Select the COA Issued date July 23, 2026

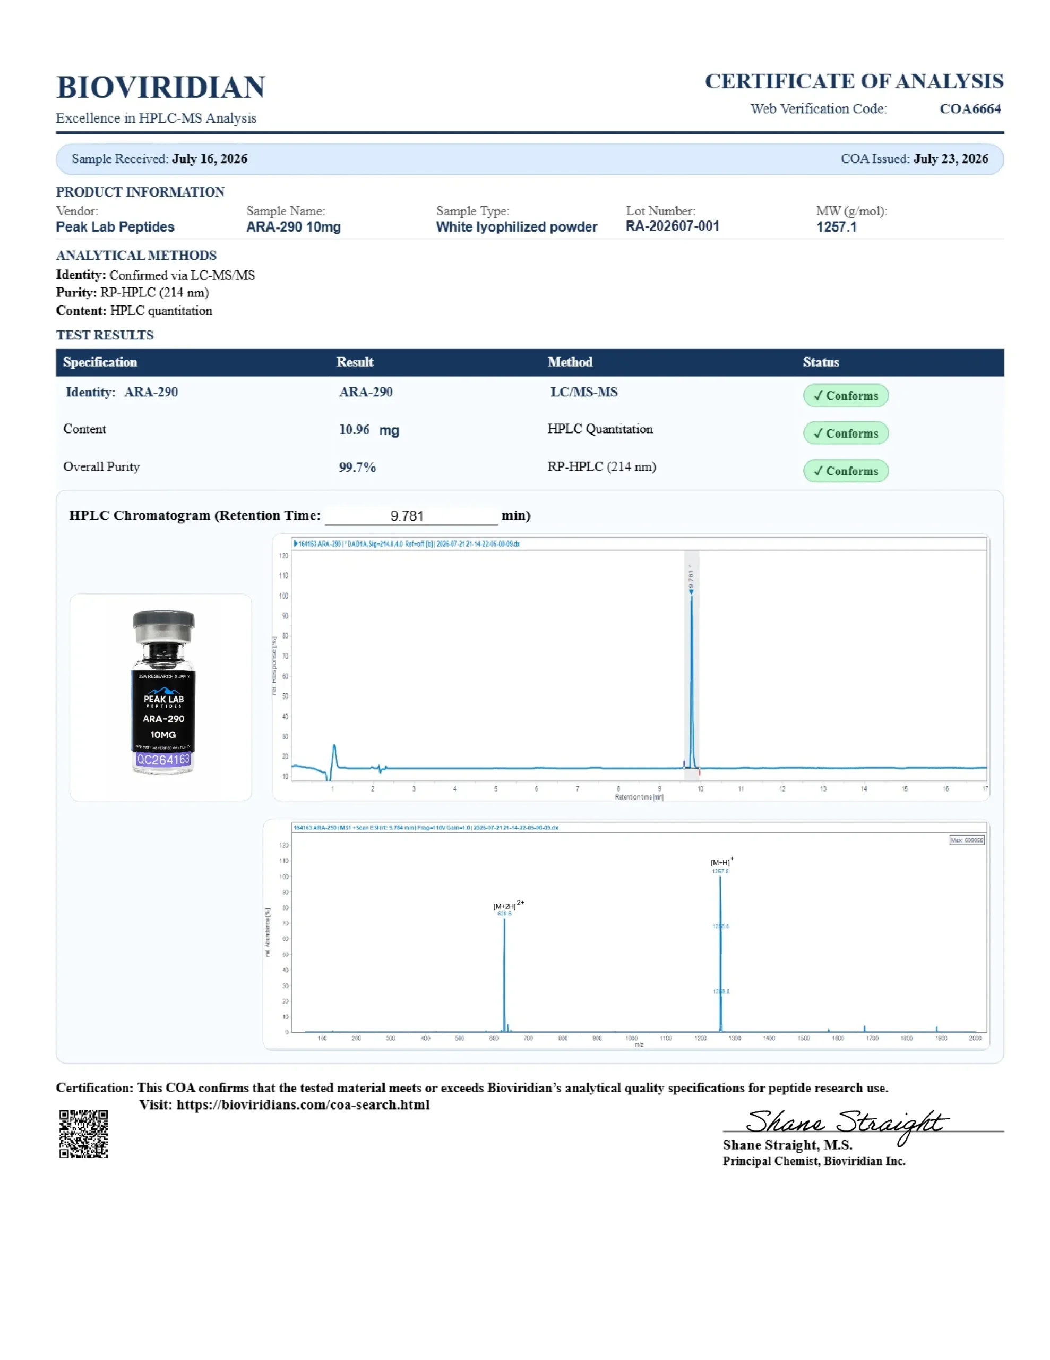point(950,159)
